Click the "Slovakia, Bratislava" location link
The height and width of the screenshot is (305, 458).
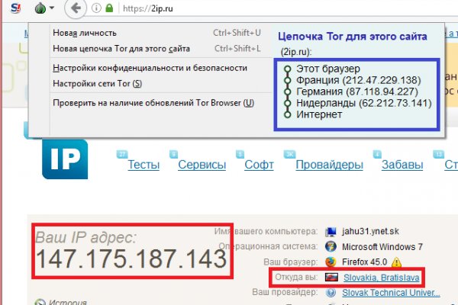382,278
